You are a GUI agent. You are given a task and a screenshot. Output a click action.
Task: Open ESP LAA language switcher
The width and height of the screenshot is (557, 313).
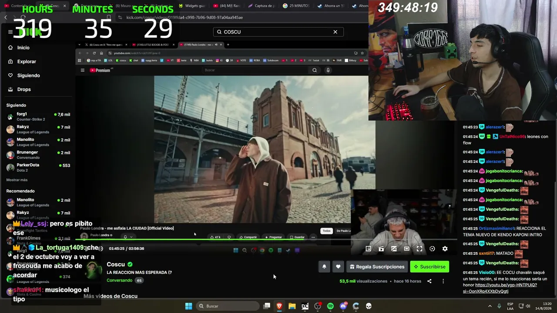point(510,306)
